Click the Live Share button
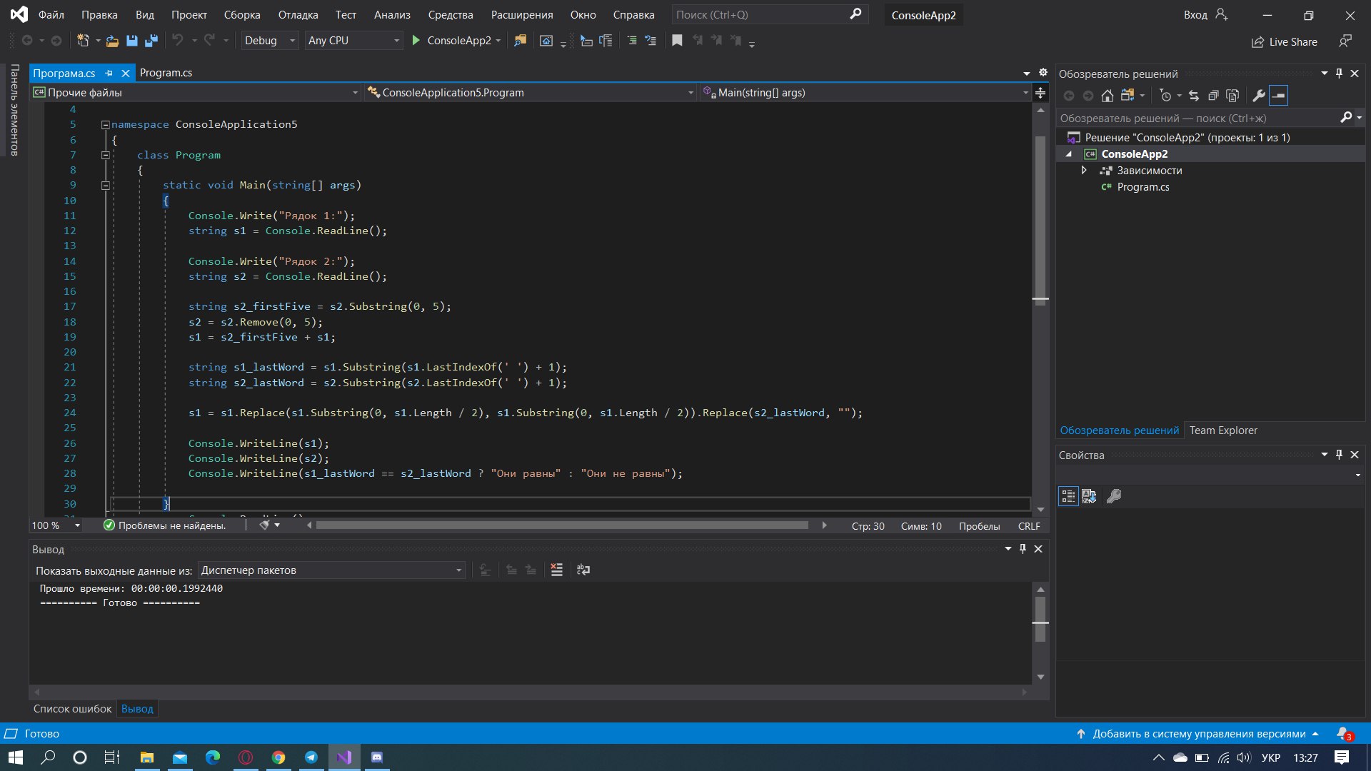 pyautogui.click(x=1285, y=41)
